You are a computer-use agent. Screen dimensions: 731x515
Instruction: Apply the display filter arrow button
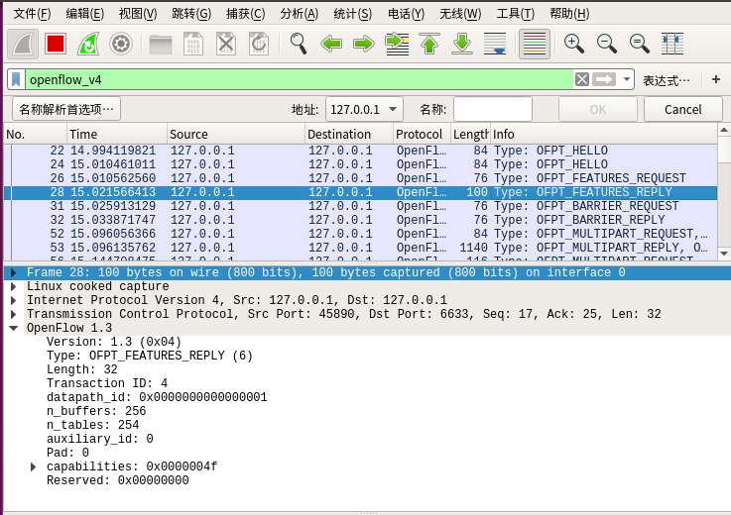pyautogui.click(x=604, y=79)
